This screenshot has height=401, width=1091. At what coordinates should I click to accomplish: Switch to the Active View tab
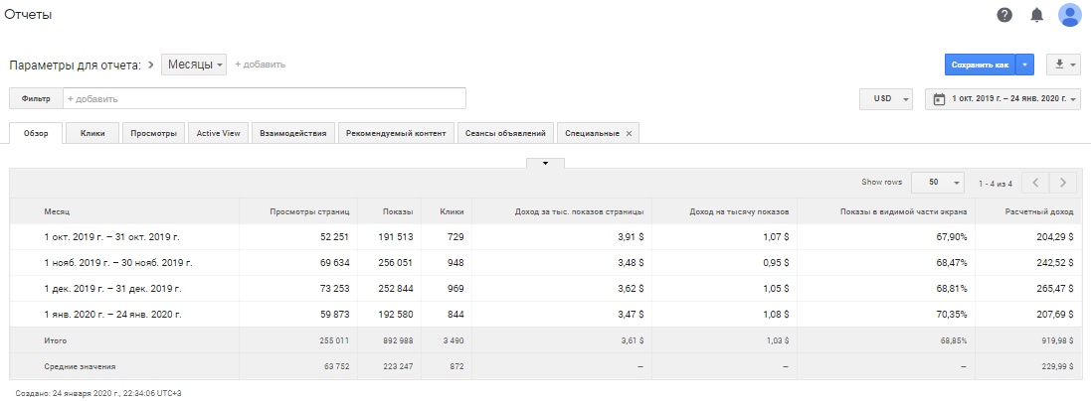219,133
